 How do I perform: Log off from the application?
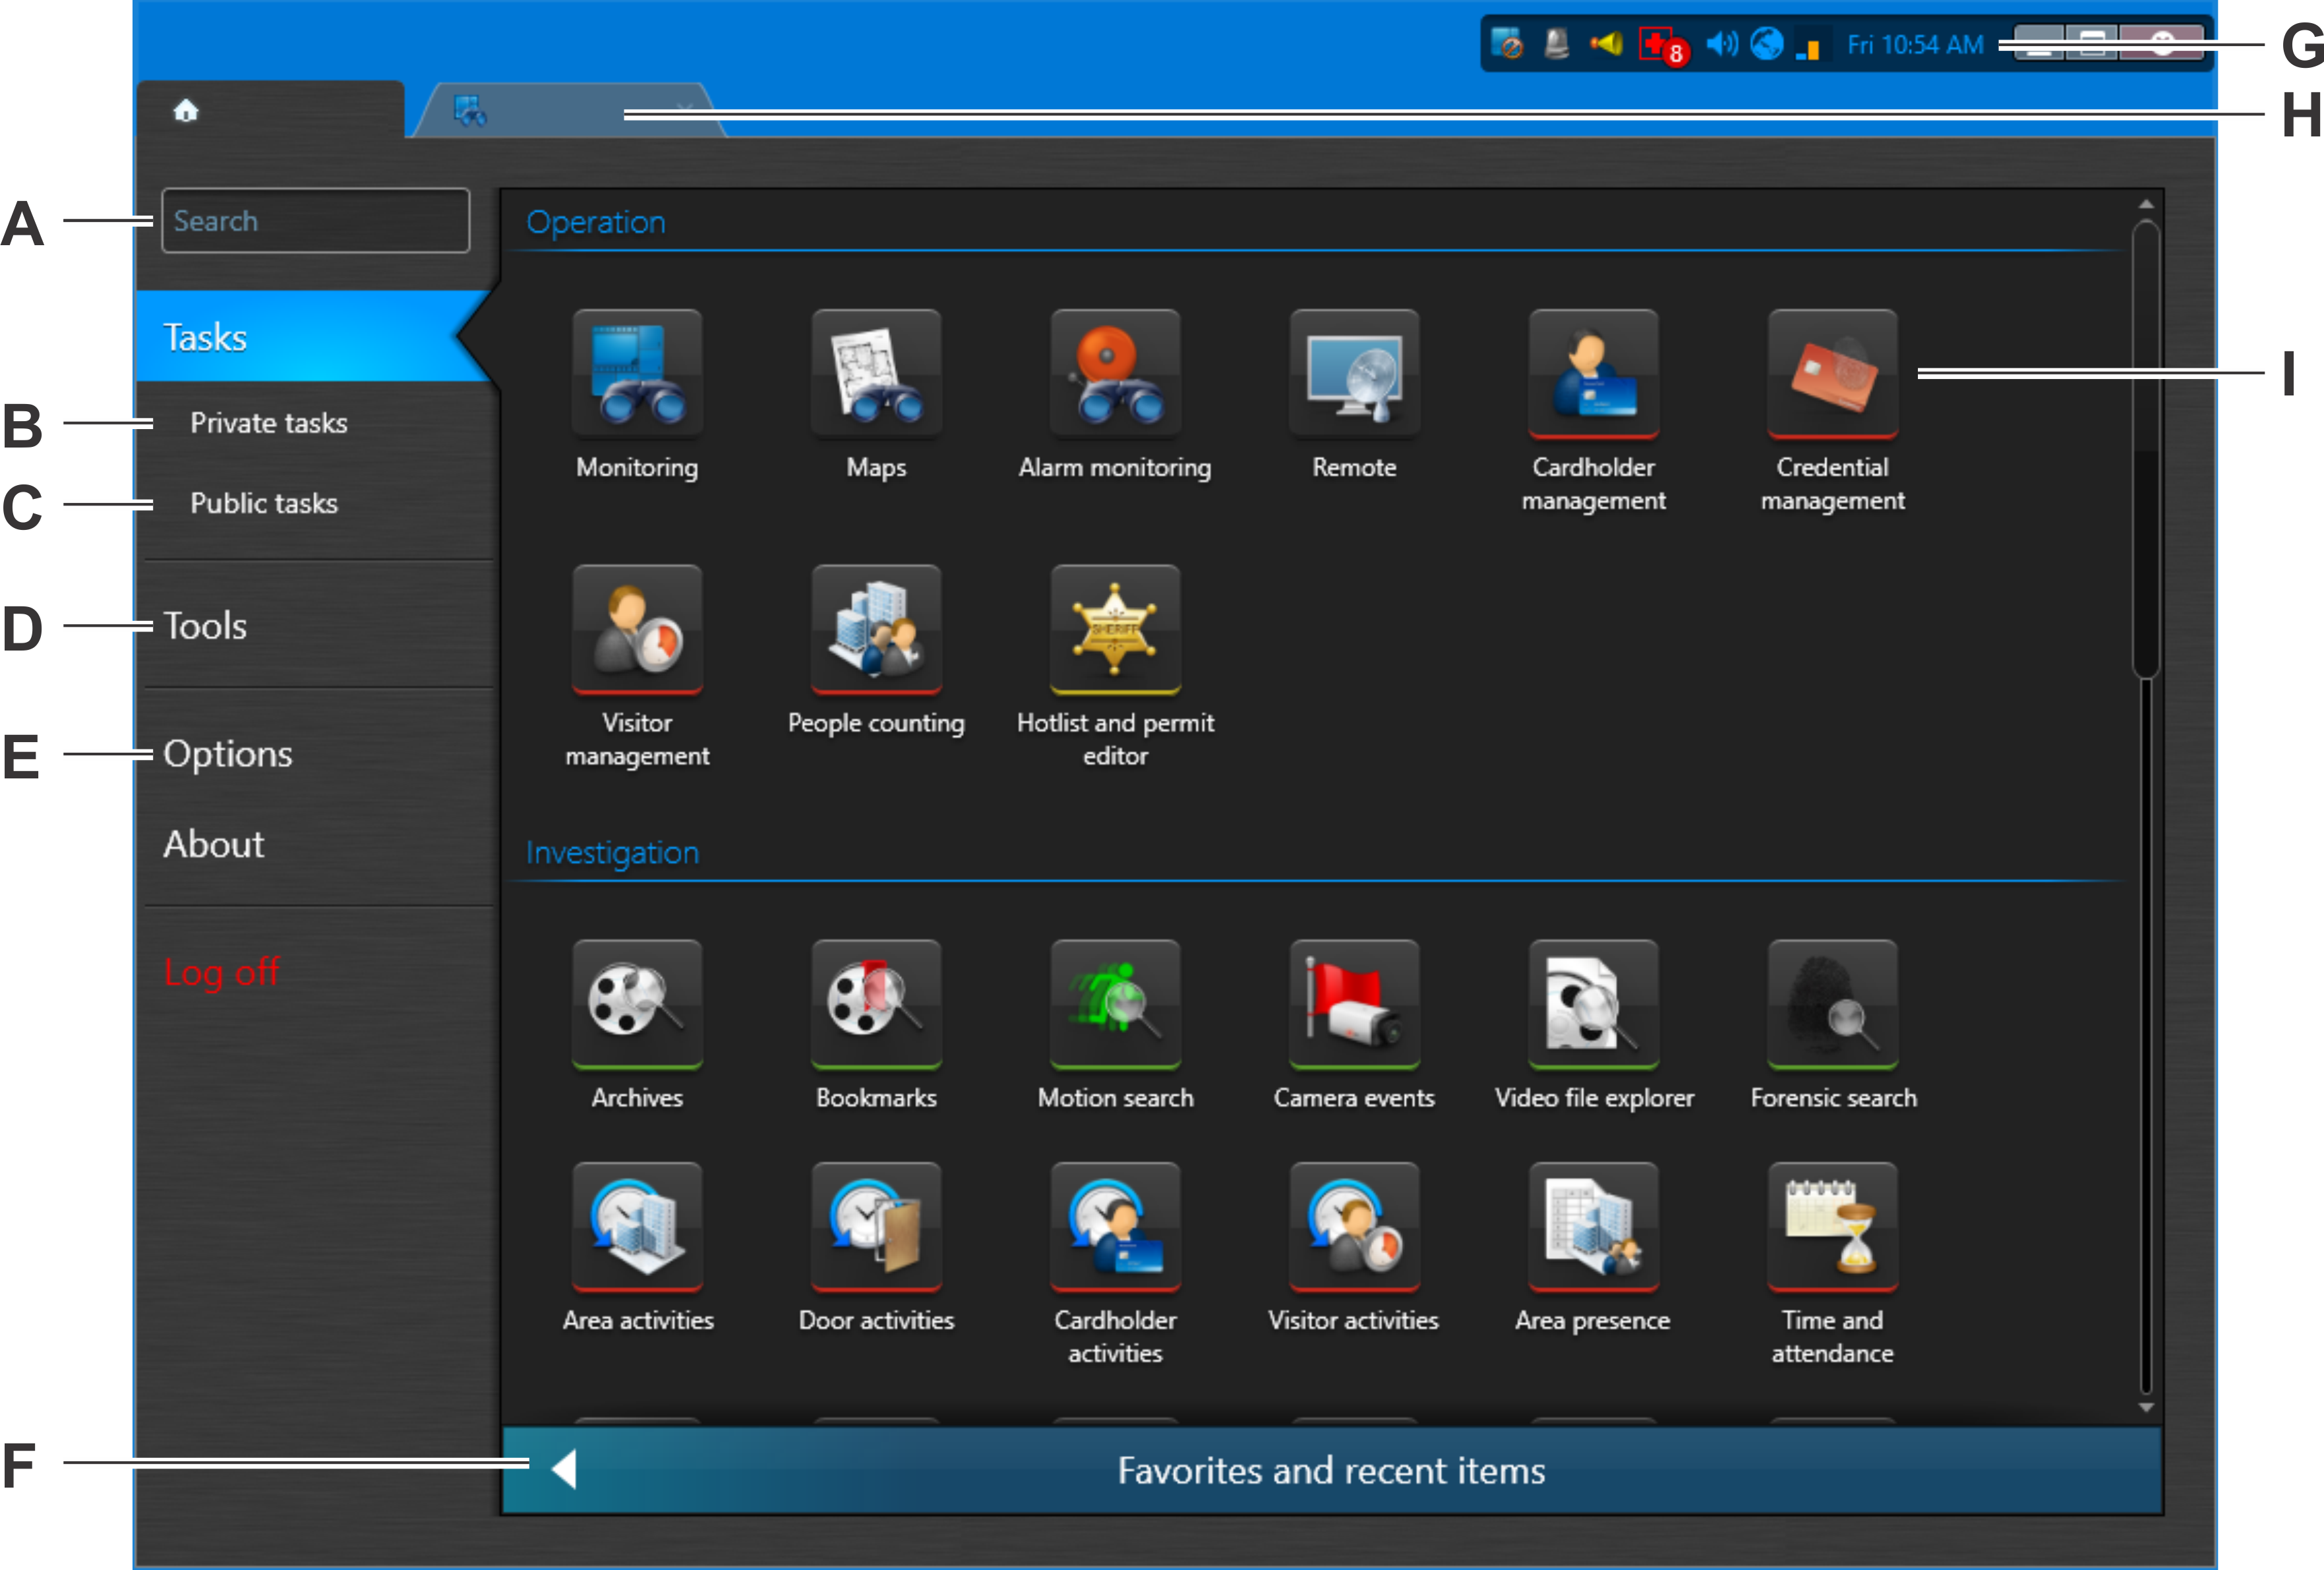[x=221, y=972]
